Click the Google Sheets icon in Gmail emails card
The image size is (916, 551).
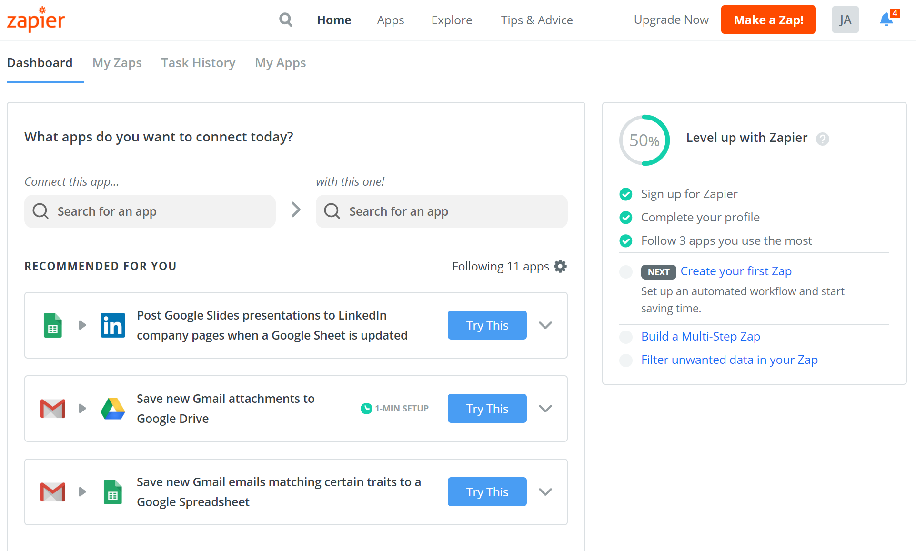[x=113, y=492]
